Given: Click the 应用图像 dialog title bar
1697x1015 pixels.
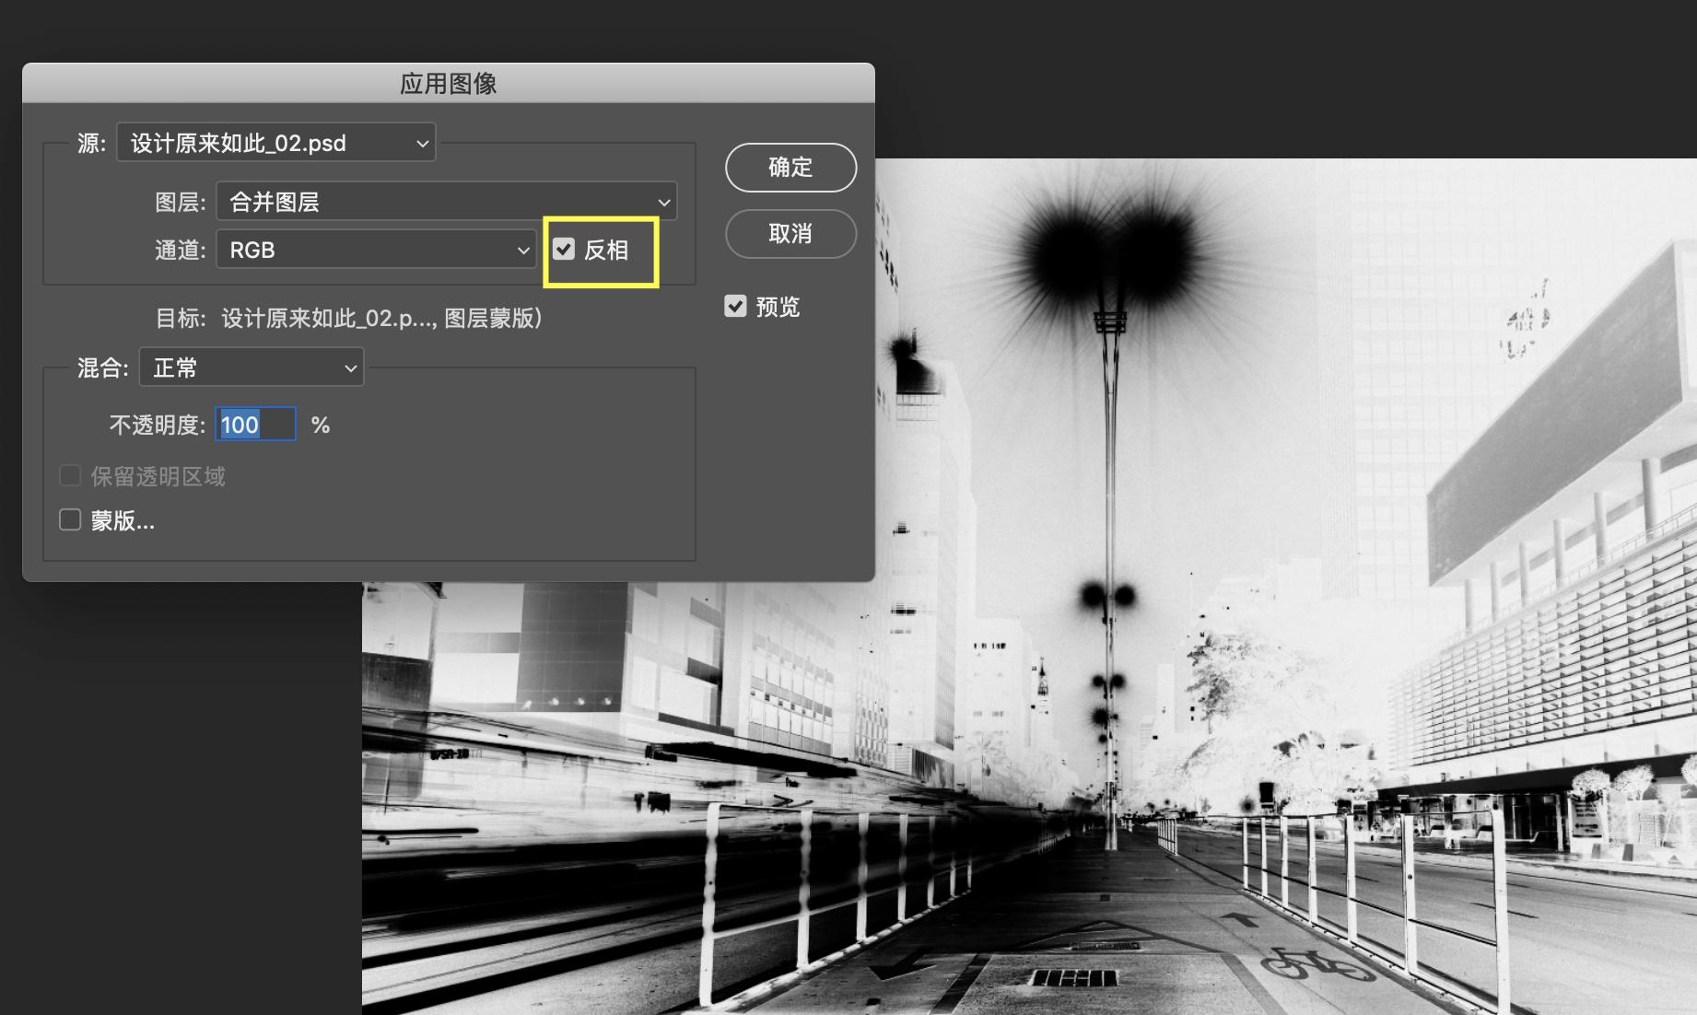Looking at the screenshot, I should (448, 84).
